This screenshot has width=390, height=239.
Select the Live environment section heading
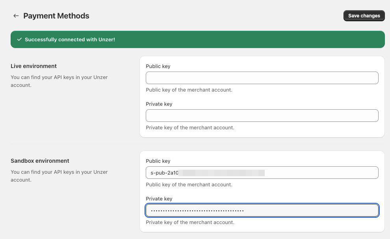[x=33, y=66]
